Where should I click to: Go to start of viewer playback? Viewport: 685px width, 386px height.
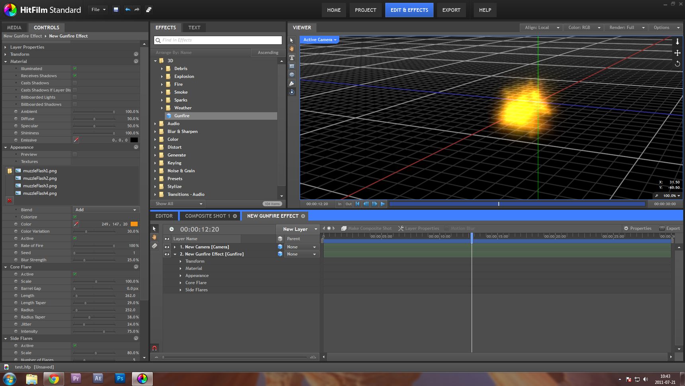358,204
